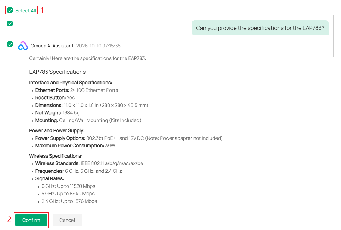Click the user message bubble about EAP783

[260, 28]
